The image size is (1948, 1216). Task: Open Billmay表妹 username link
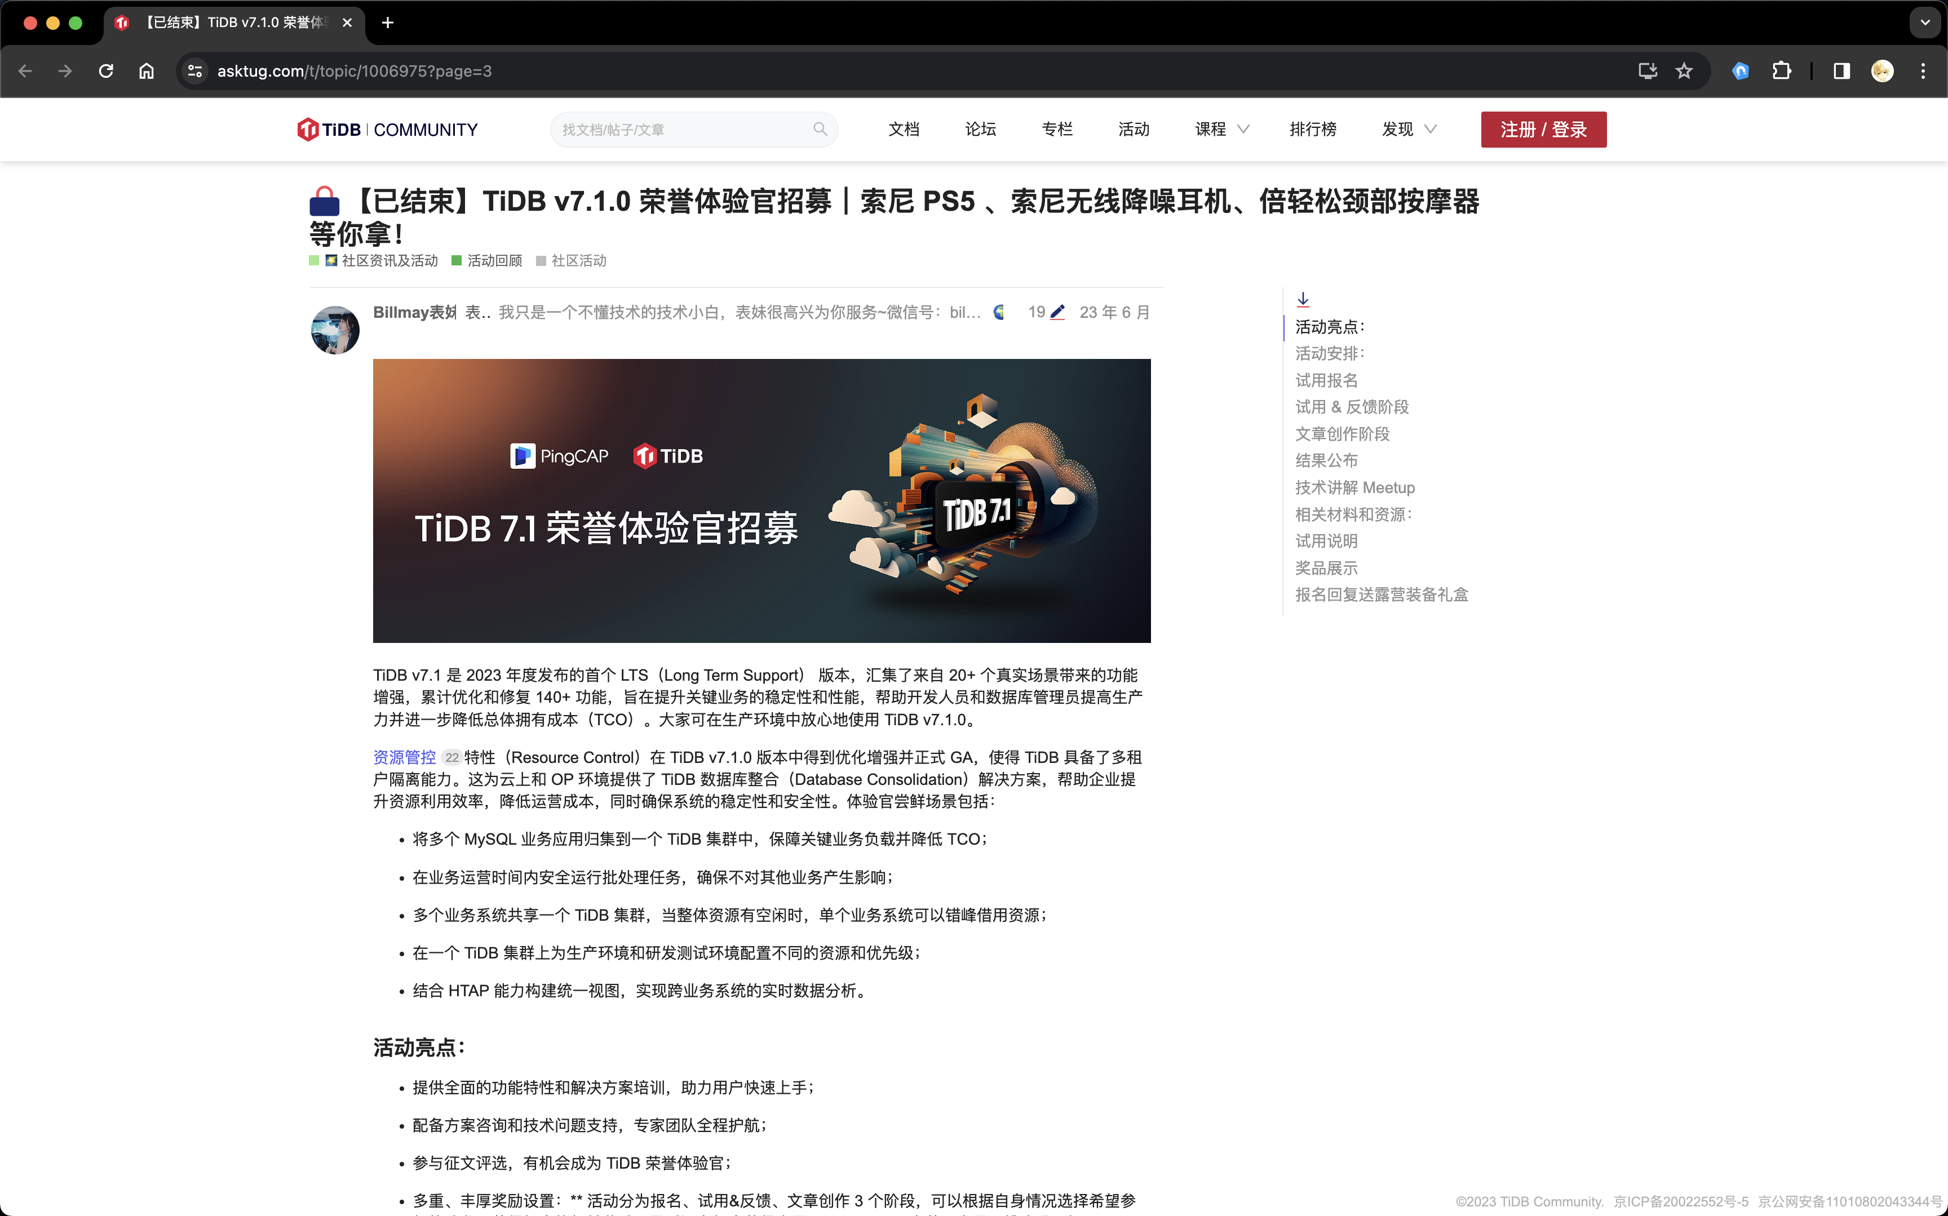click(x=414, y=312)
